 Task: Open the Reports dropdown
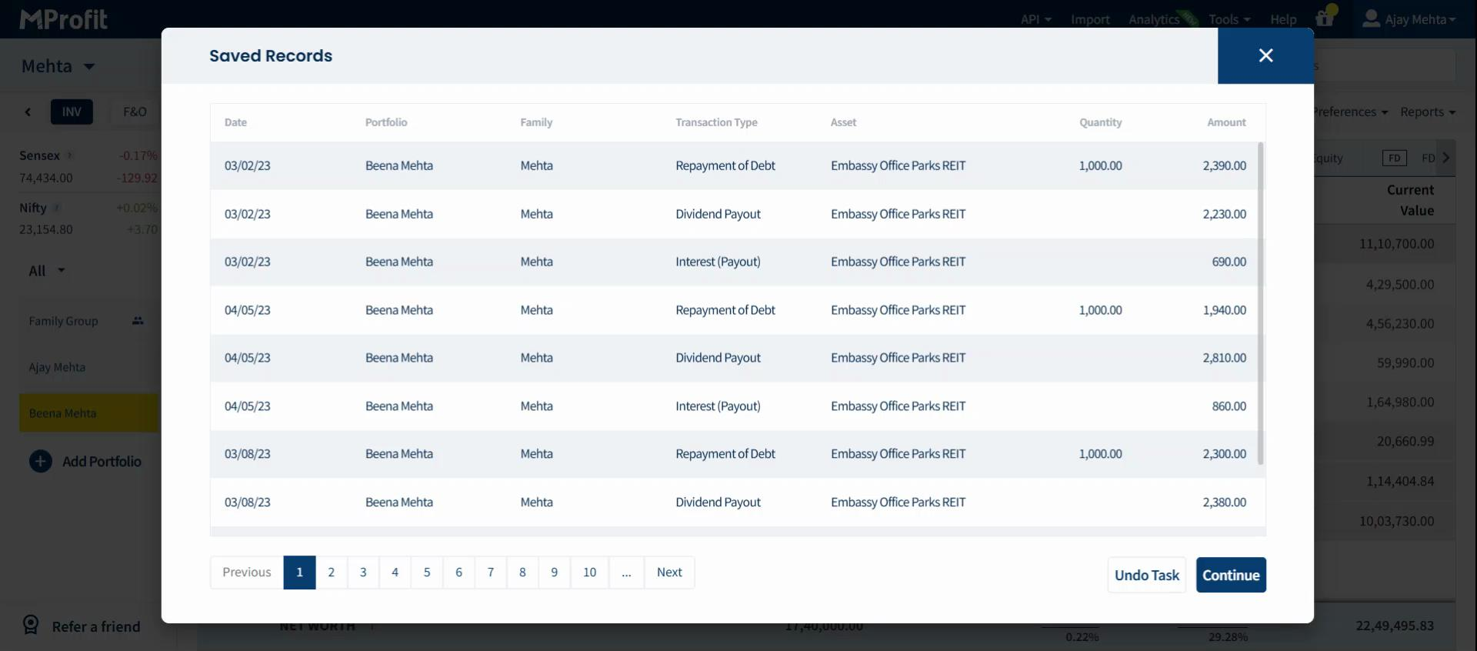pyautogui.click(x=1428, y=112)
